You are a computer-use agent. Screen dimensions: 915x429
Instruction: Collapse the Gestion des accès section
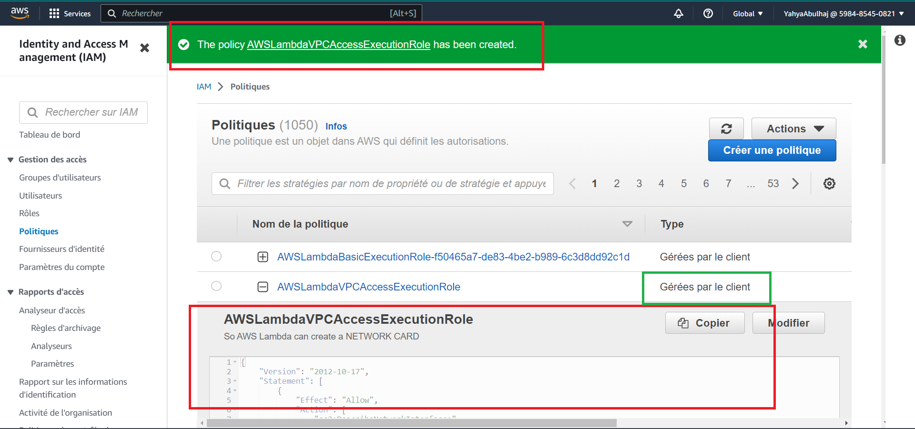tap(10, 160)
